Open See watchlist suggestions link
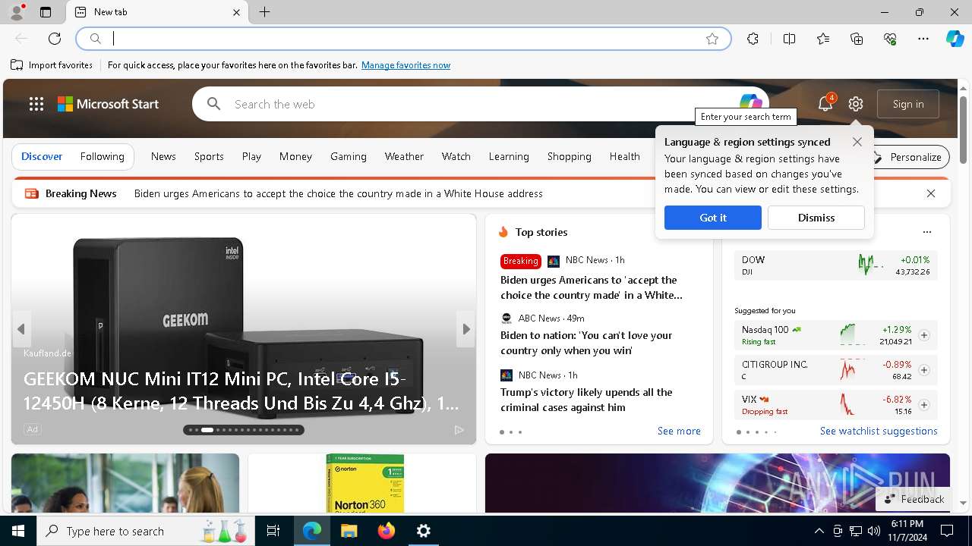Viewport: 972px width, 546px height. click(879, 431)
